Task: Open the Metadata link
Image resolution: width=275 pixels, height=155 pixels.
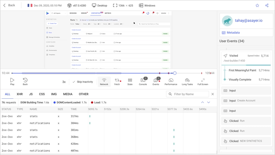Action: [231, 33]
